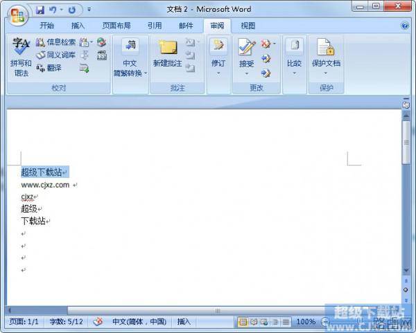Click the reject change red X icon
The image size is (416, 333).
coord(266,44)
